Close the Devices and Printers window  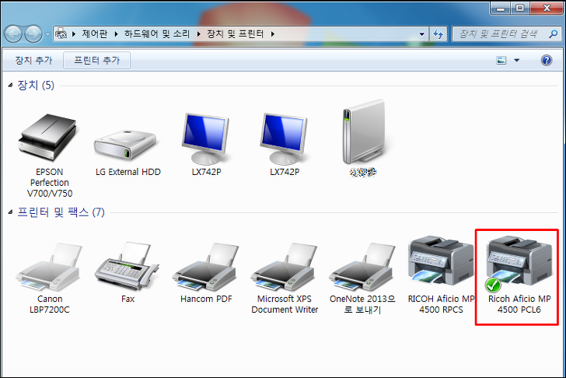pyautogui.click(x=547, y=8)
